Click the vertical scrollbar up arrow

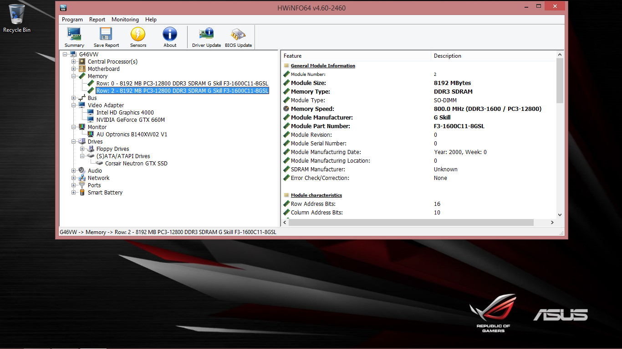pos(560,55)
